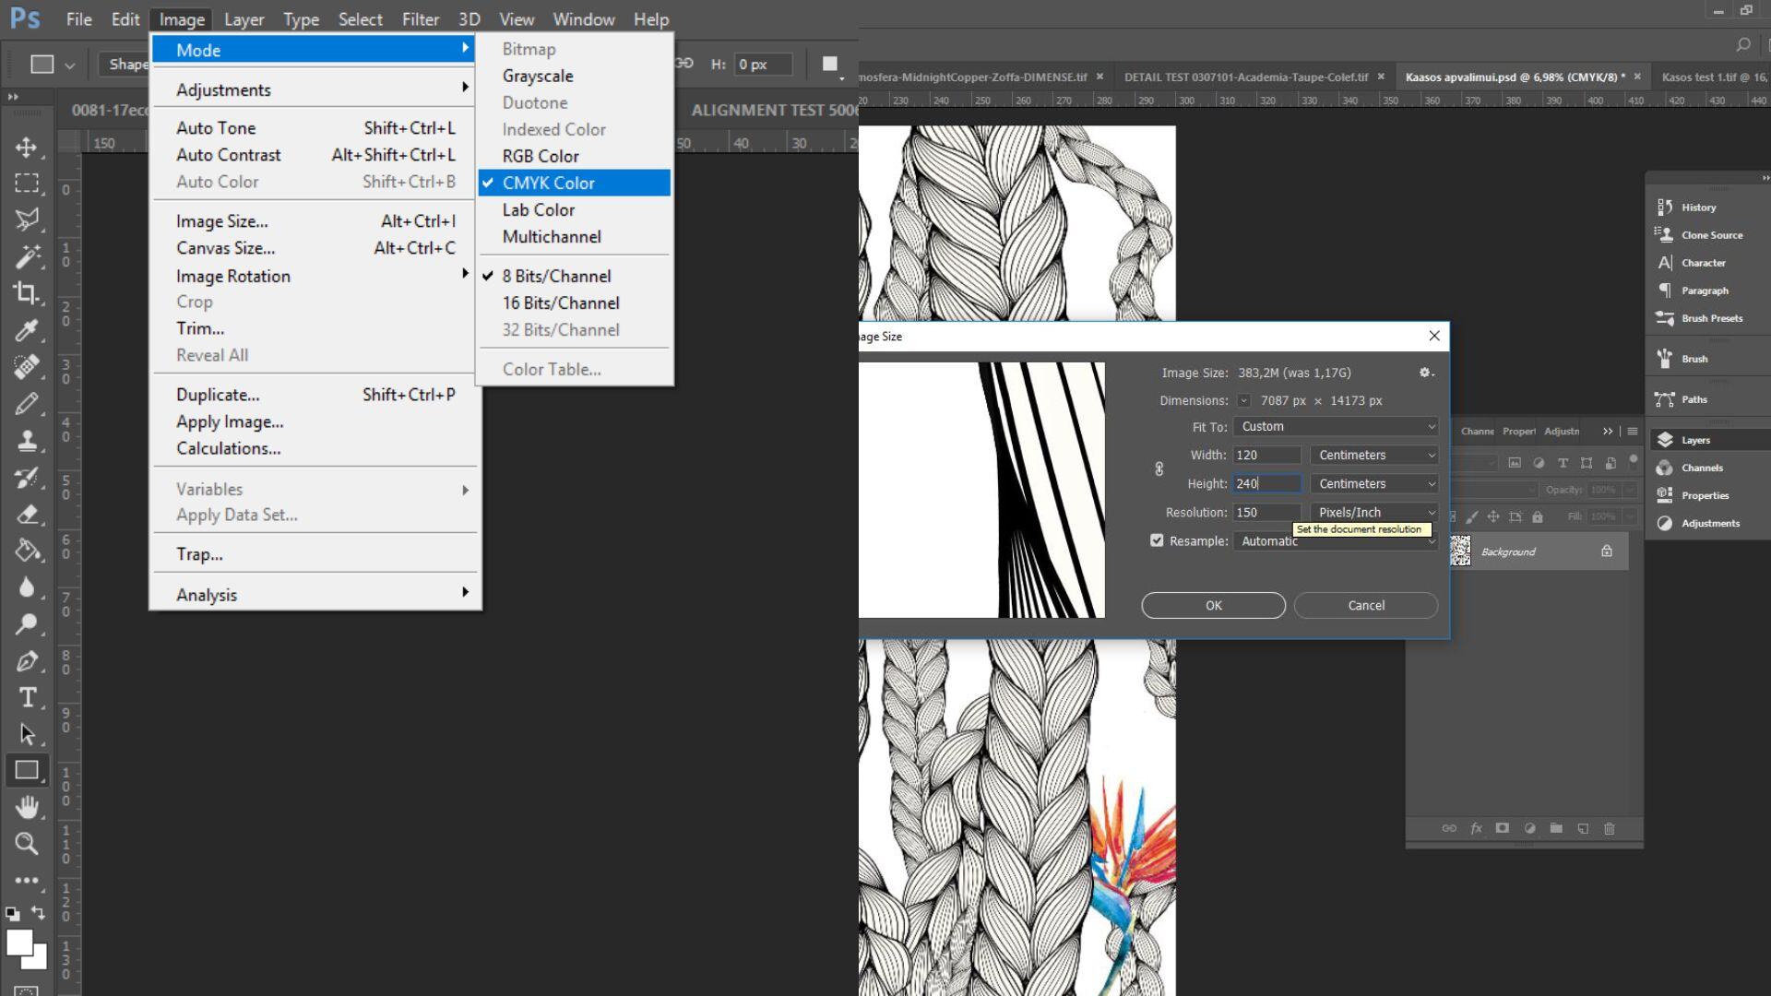
Task: Choose RGB Color from Mode submenu
Action: [541, 156]
